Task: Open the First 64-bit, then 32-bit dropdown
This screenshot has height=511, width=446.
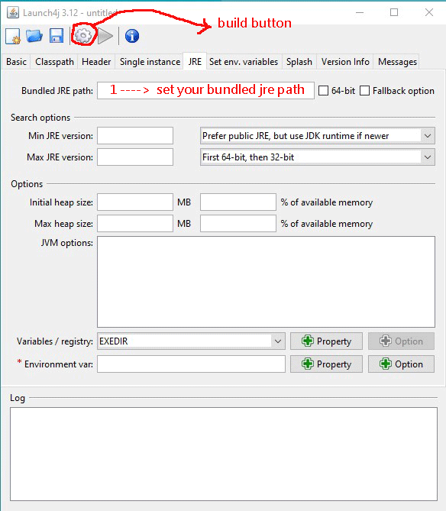Action: pos(318,157)
